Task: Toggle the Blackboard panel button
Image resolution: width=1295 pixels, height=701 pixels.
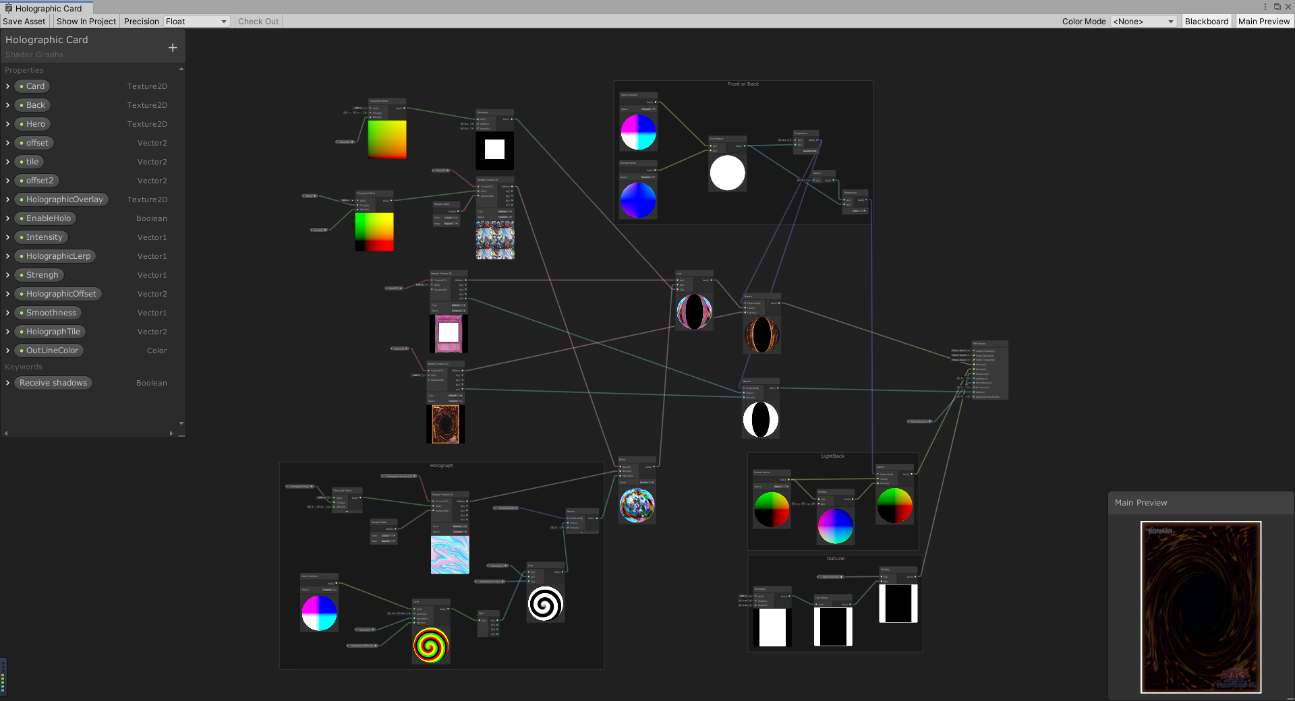Action: click(1207, 22)
